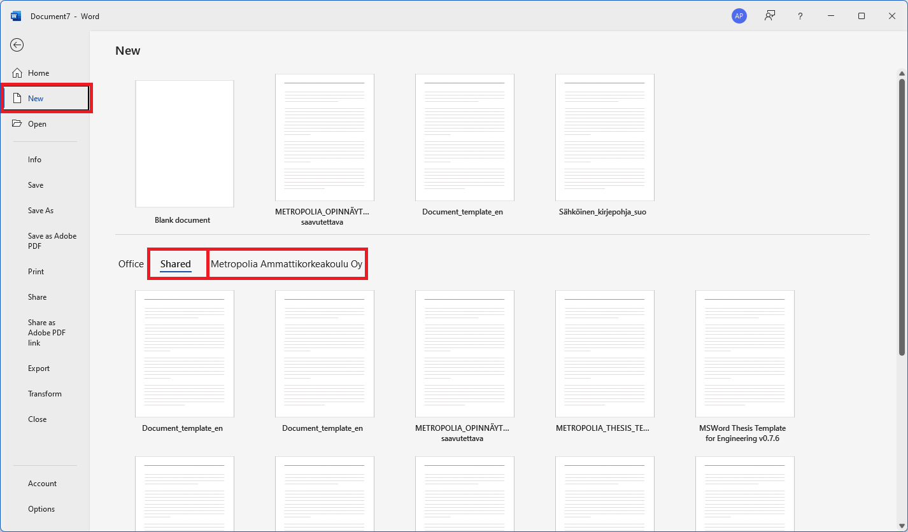Click the New page icon
The height and width of the screenshot is (532, 908).
(x=18, y=99)
